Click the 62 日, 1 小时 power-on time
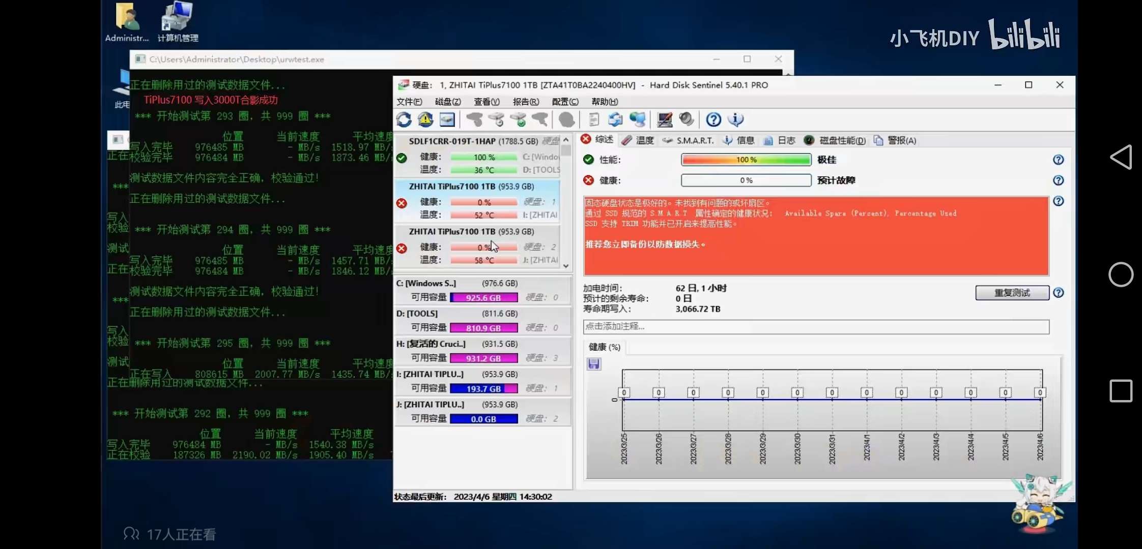 [701, 288]
